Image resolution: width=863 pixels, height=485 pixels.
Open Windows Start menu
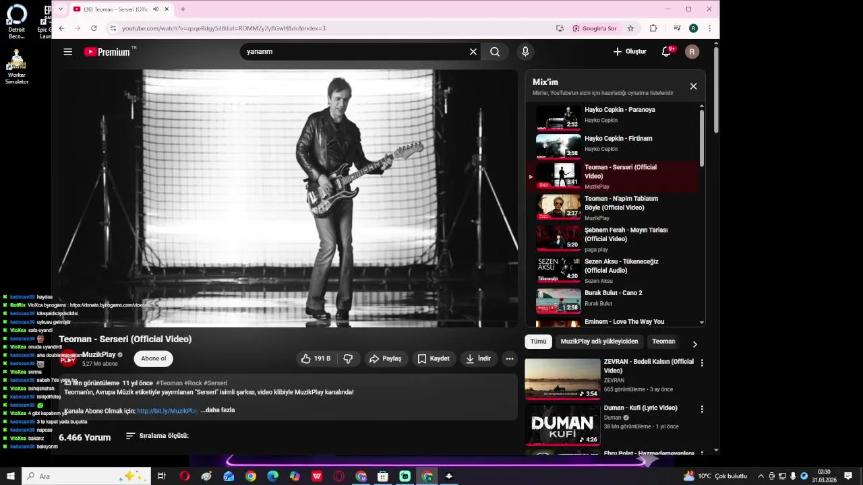(10, 476)
